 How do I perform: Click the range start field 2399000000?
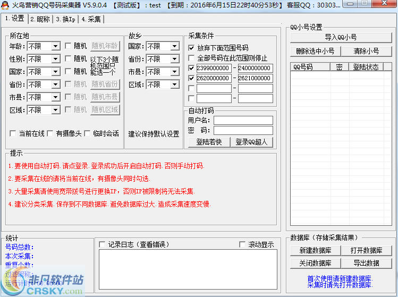(214, 68)
